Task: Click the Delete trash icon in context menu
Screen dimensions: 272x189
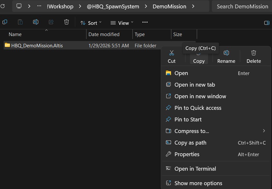Action: point(254,53)
